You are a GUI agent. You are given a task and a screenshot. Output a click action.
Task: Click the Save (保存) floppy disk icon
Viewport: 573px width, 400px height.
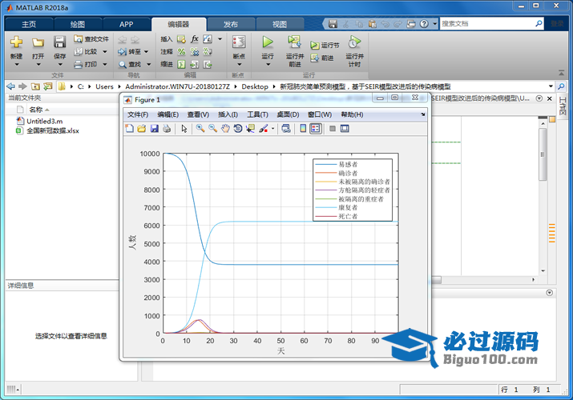click(59, 42)
